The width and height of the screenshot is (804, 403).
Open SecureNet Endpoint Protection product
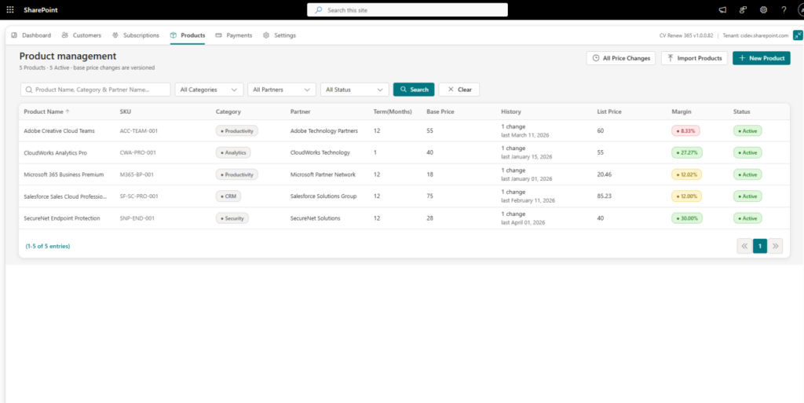click(62, 218)
